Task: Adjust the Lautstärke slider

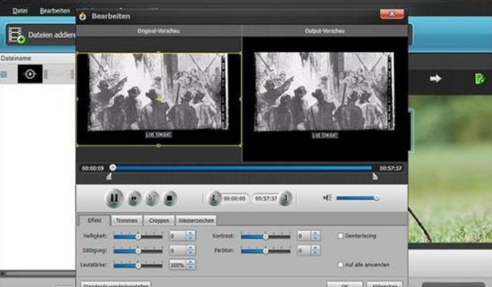Action: (138, 265)
